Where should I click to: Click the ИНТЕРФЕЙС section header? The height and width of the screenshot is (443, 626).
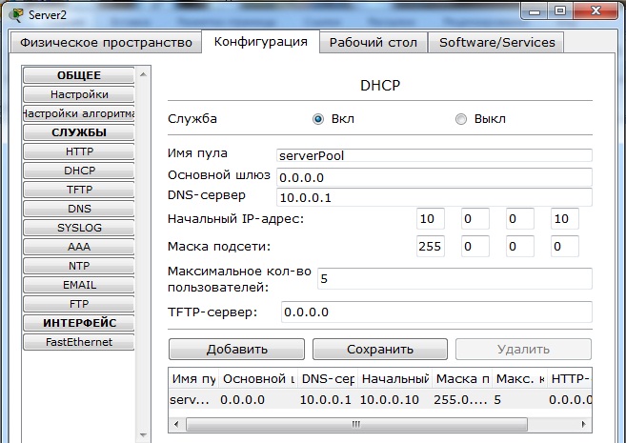click(x=79, y=323)
